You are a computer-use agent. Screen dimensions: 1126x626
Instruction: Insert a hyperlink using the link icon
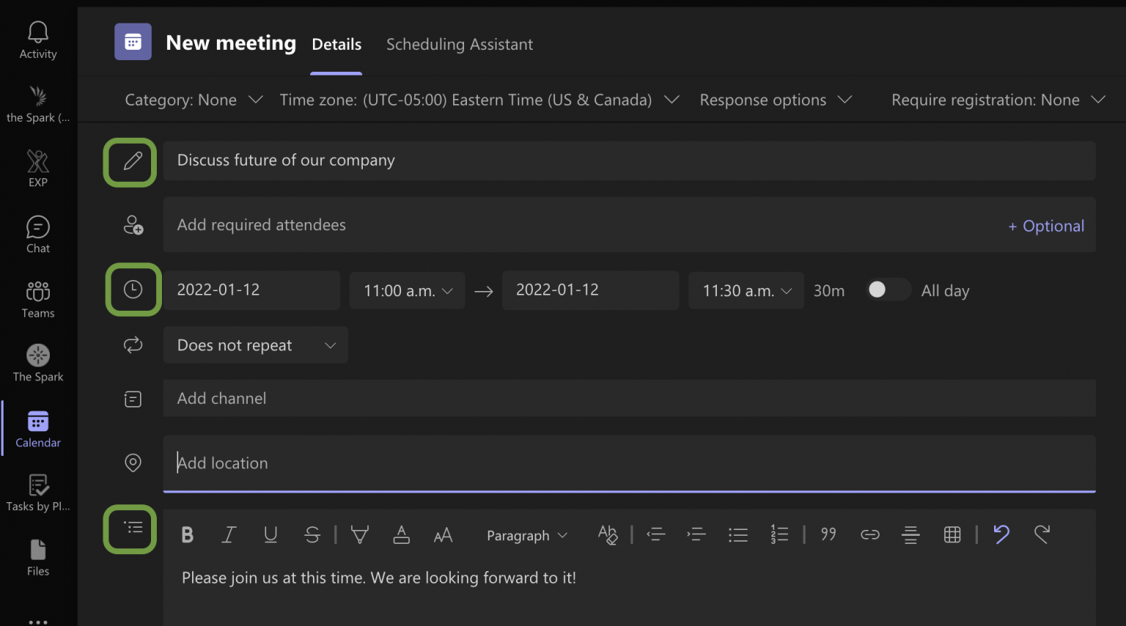pyautogui.click(x=870, y=534)
